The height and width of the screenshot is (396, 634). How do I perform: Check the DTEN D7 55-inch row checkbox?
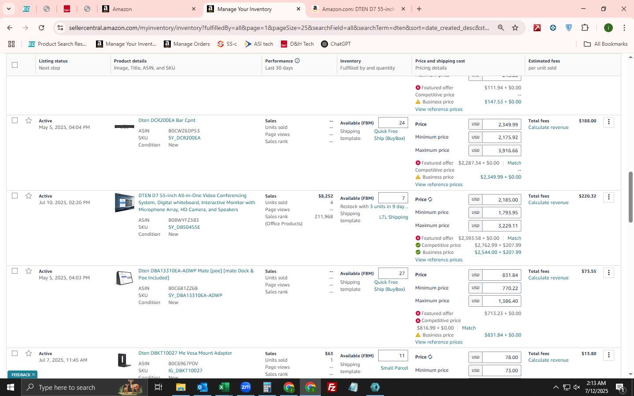click(15, 195)
